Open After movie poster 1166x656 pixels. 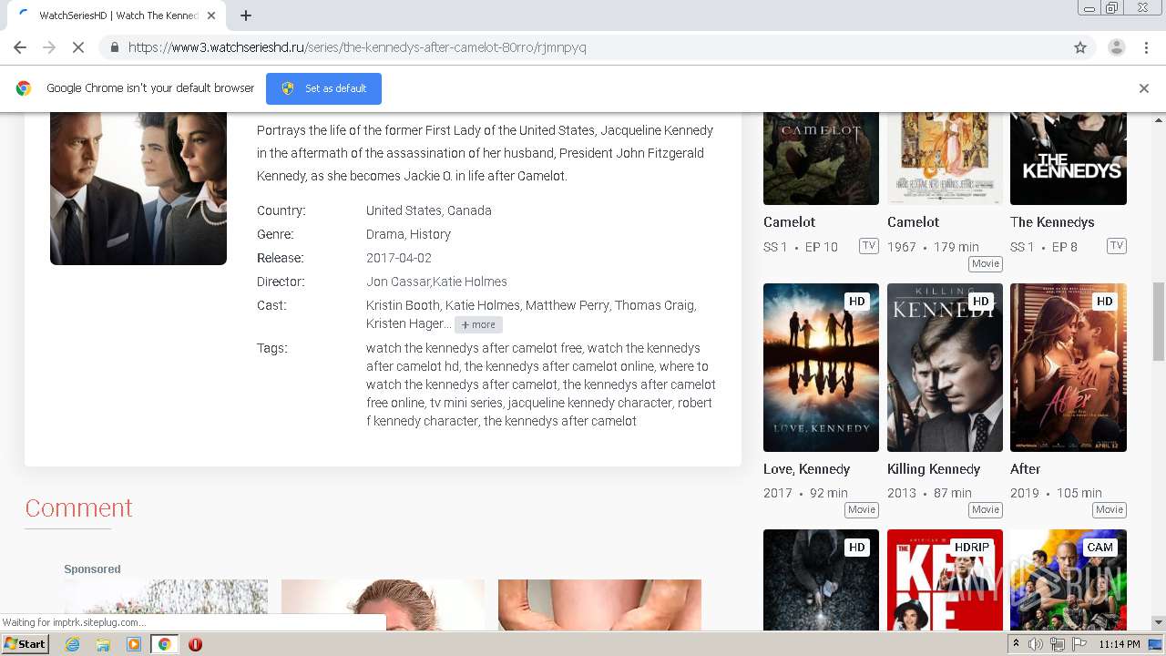pos(1069,367)
